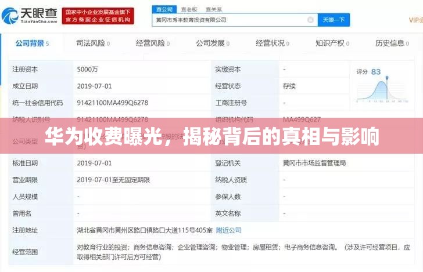Click the 成立日期 value 2019-07-01

[94, 86]
